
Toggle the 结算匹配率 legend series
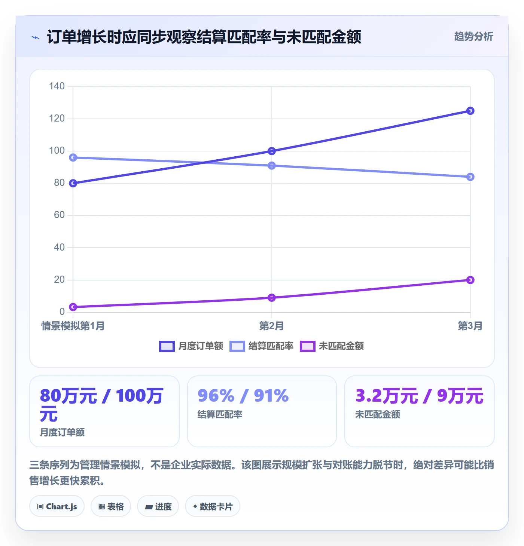point(262,346)
